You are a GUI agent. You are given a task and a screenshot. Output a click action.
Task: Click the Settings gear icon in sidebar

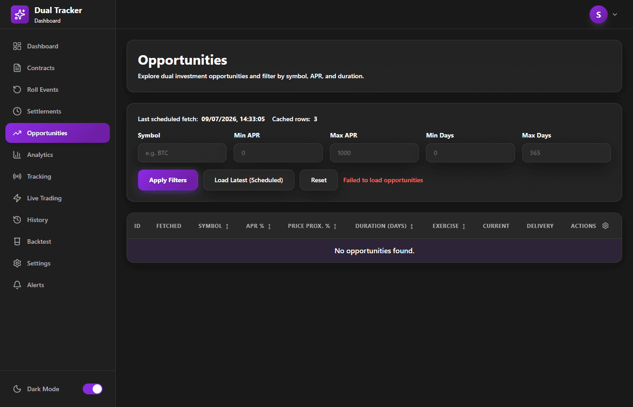pyautogui.click(x=17, y=263)
